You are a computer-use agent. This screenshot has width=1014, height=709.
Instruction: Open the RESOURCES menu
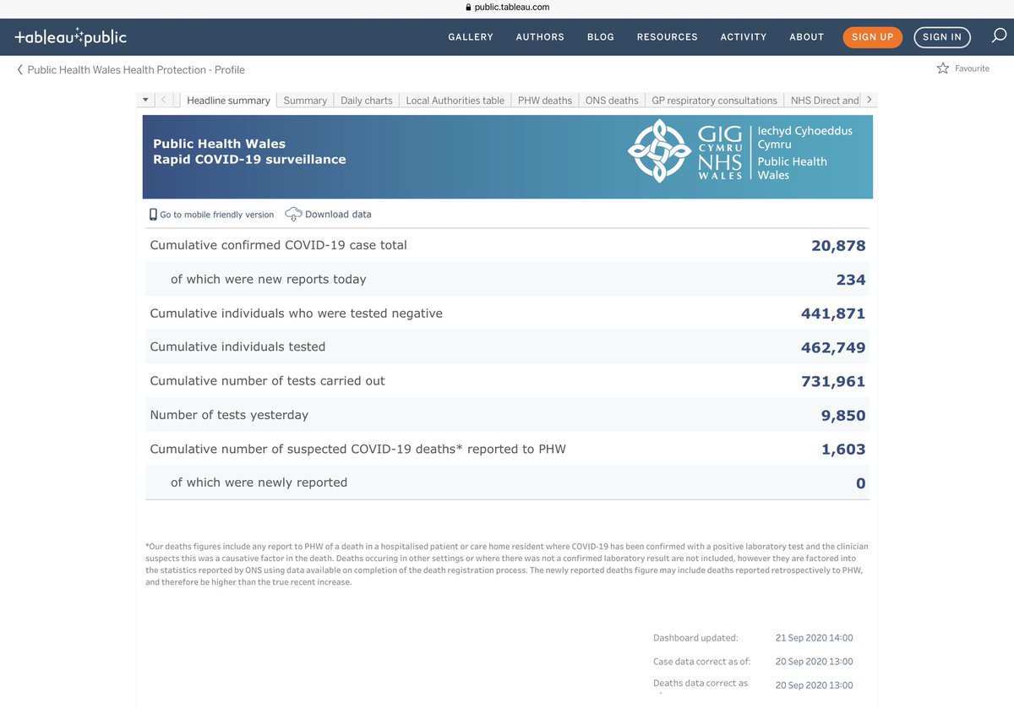[668, 37]
